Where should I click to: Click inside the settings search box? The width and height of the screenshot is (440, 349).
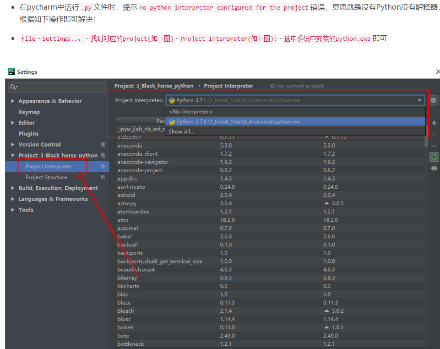tap(56, 87)
